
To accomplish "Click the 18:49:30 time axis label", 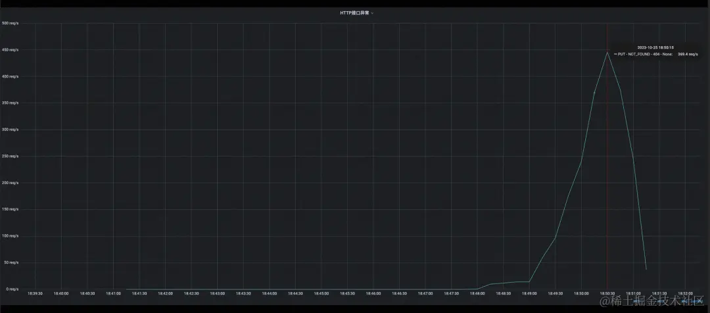I will [x=556, y=293].
